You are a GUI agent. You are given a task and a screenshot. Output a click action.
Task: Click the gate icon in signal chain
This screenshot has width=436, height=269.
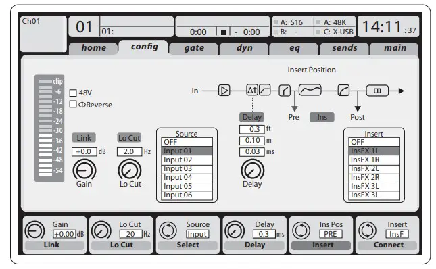(285, 91)
